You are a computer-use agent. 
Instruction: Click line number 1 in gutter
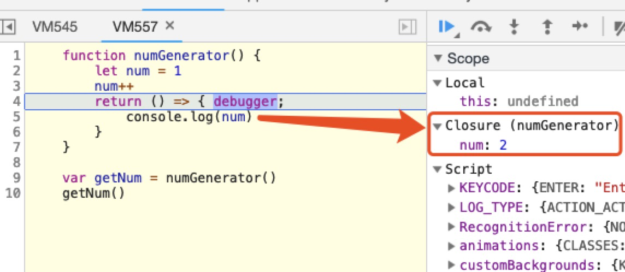(16, 55)
